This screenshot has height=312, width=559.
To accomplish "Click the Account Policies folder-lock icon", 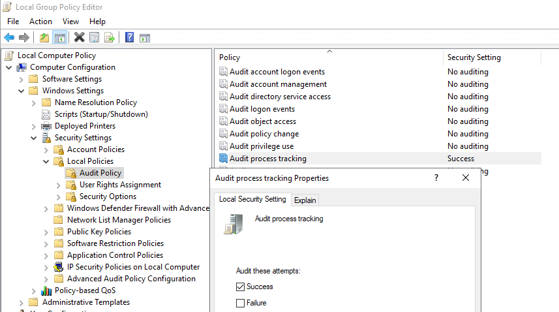I will 59,149.
